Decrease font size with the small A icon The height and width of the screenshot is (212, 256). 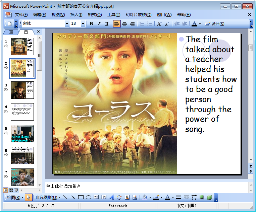pyautogui.click(x=167, y=24)
